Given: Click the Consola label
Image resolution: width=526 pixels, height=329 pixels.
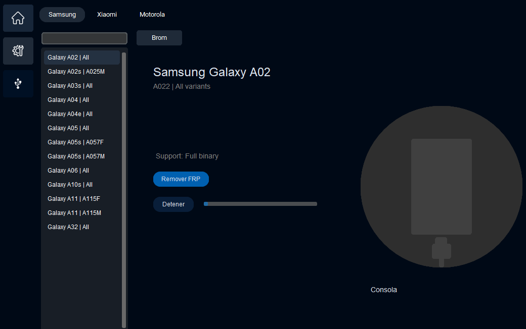Looking at the screenshot, I should coord(384,290).
